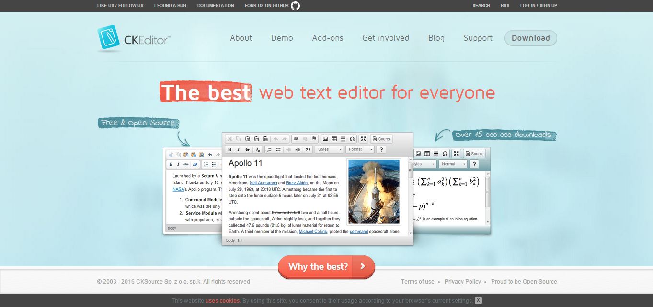653x307 pixels.
Task: Click the RSS link in top bar
Action: pos(505,6)
